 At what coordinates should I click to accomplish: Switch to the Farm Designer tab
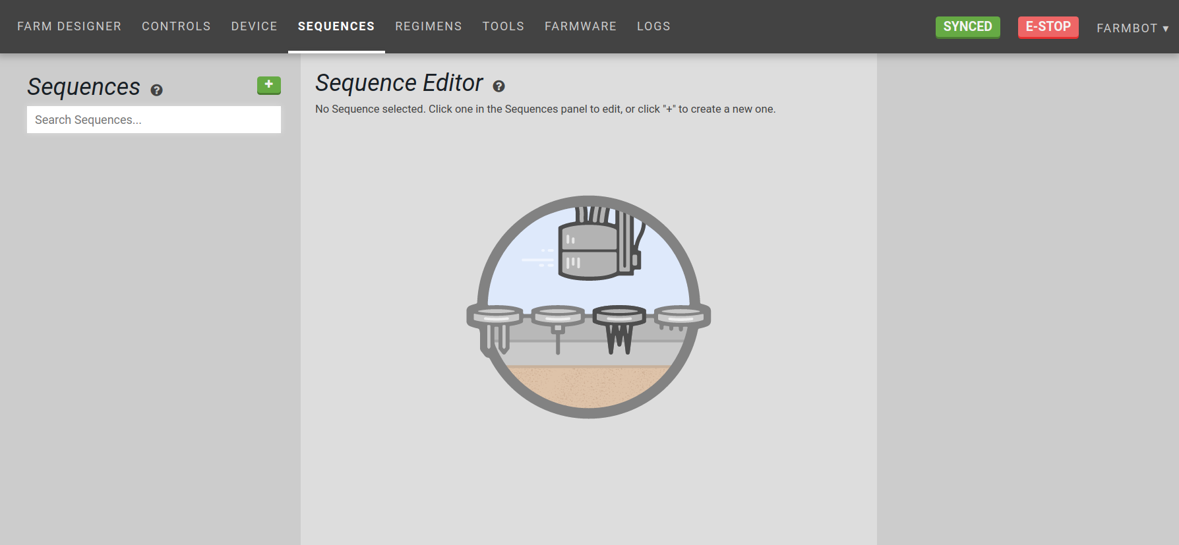click(x=69, y=26)
